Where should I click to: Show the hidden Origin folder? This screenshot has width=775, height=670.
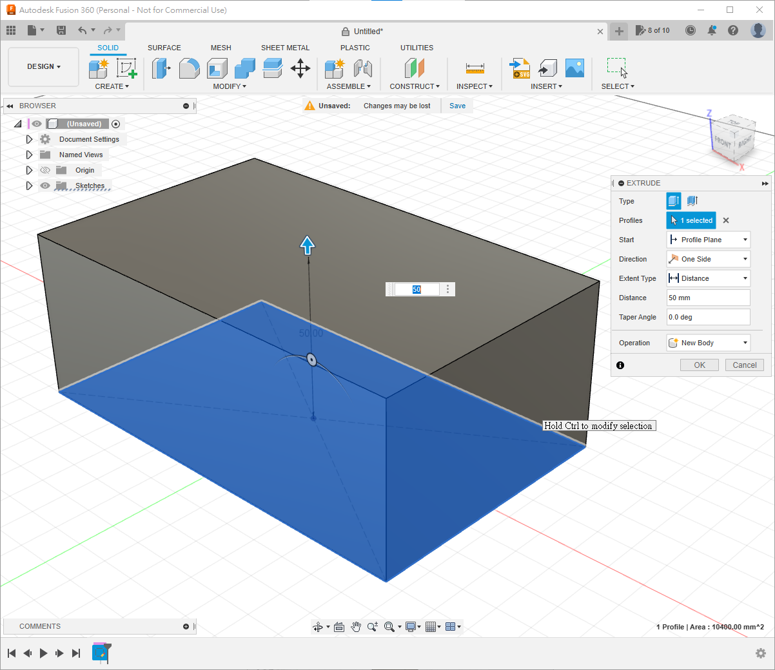coord(45,170)
